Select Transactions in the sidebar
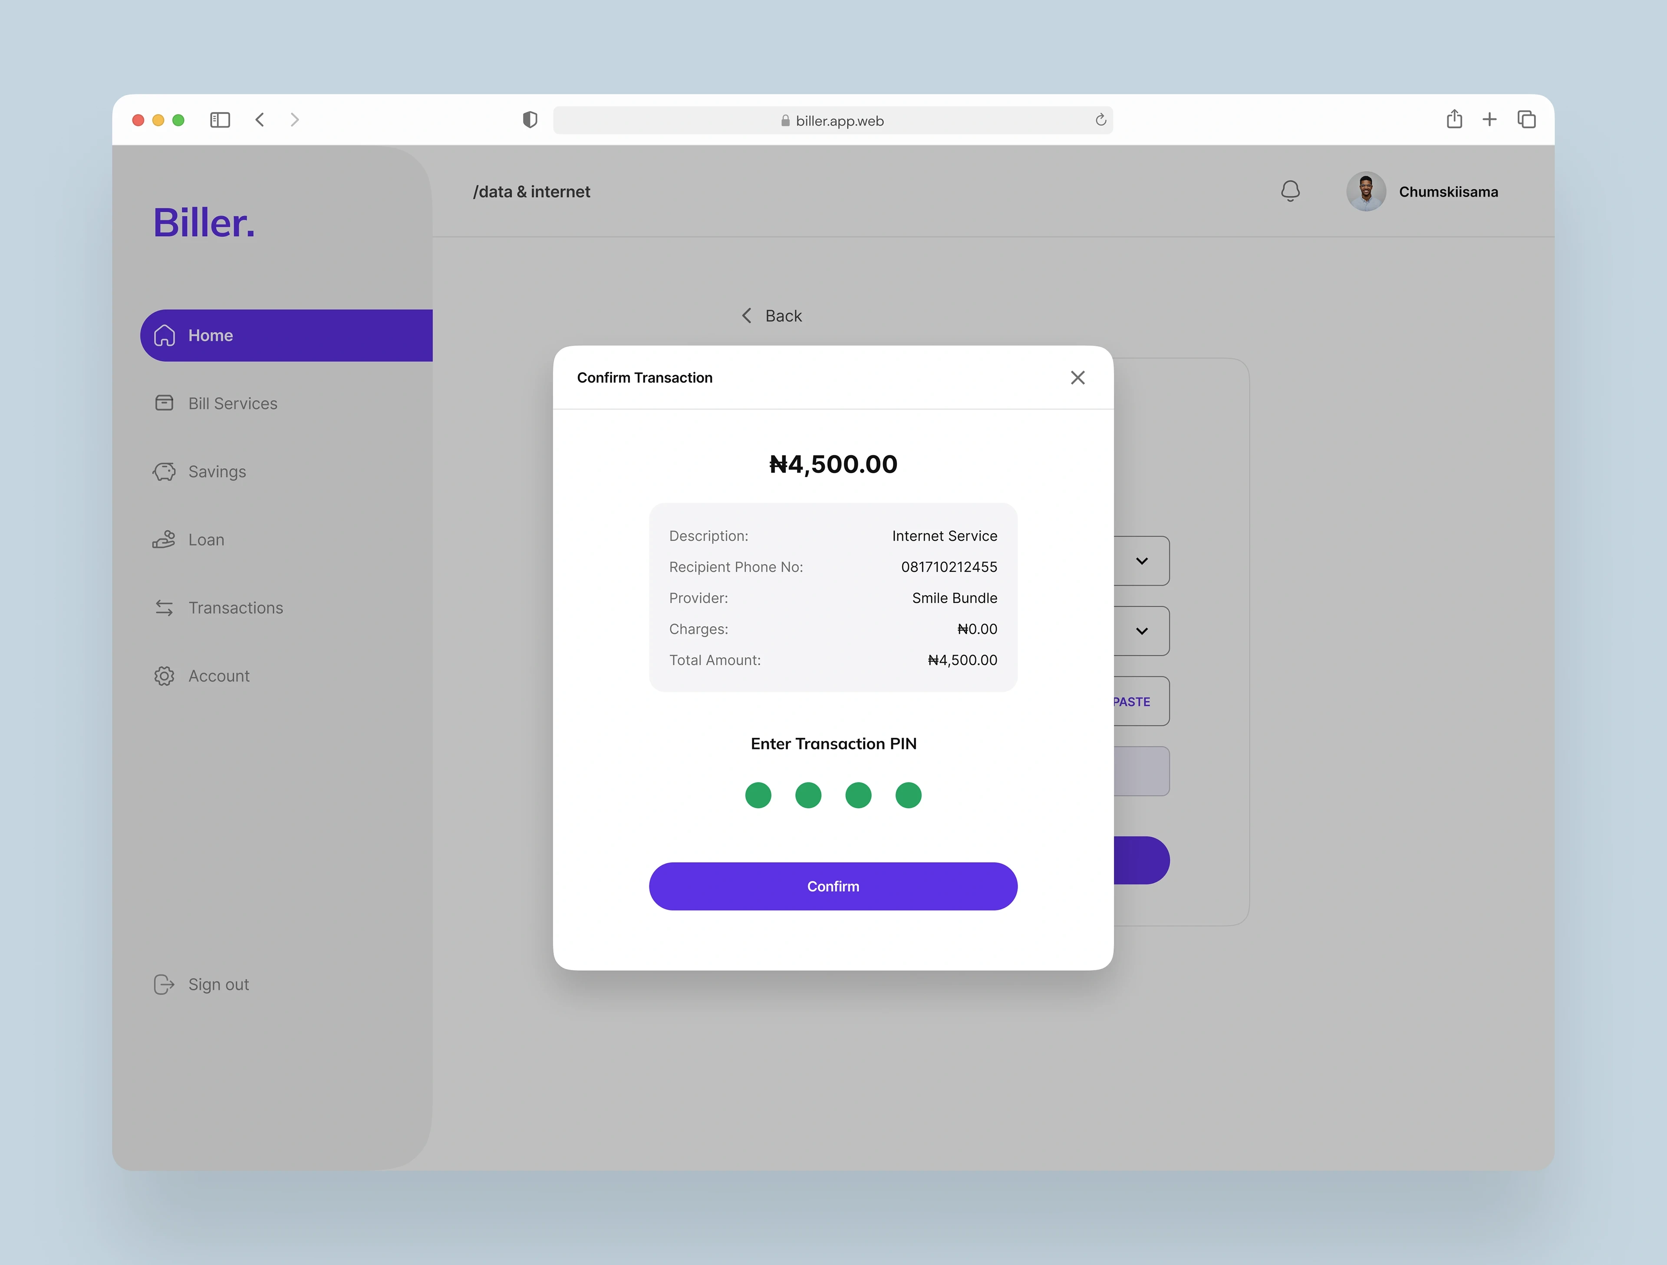This screenshot has height=1265, width=1667. pos(235,608)
